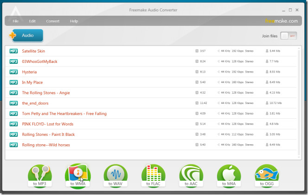Select the the_end_doors track title
Image resolution: width=308 pixels, height=195 pixels.
(35, 103)
